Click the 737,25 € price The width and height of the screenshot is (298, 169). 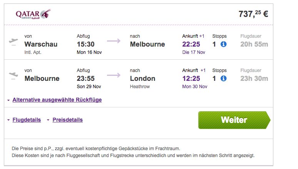(x=253, y=14)
